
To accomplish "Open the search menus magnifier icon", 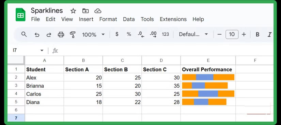I will pos(24,34).
